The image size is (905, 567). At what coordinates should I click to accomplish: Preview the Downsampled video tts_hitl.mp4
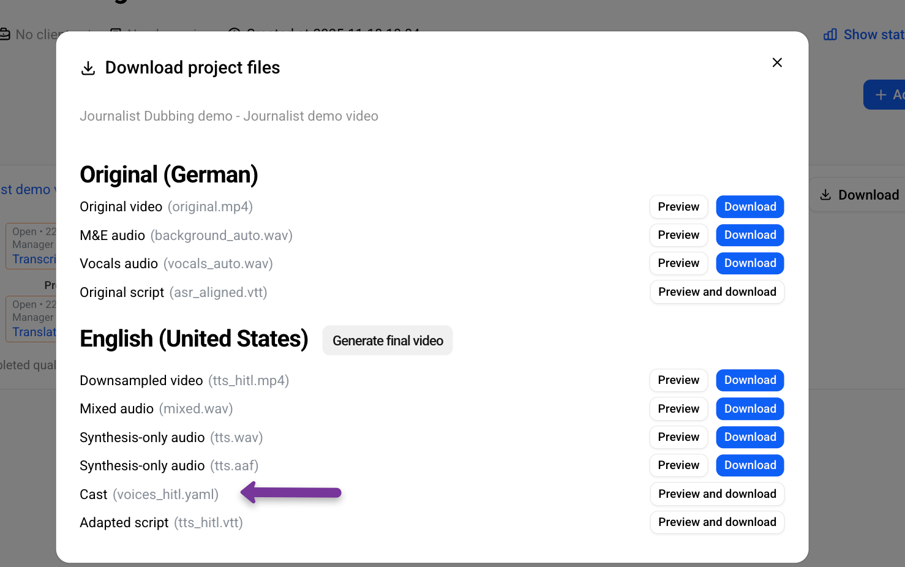click(x=678, y=380)
